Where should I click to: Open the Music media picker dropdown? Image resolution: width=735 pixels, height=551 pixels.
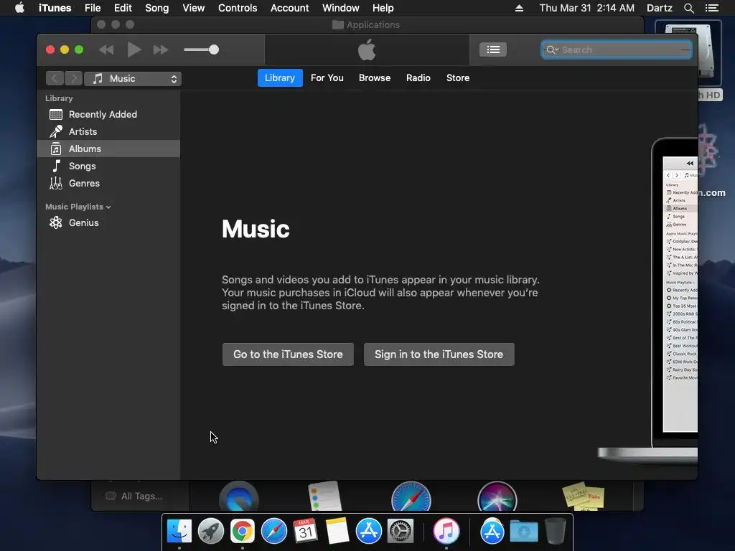point(133,79)
